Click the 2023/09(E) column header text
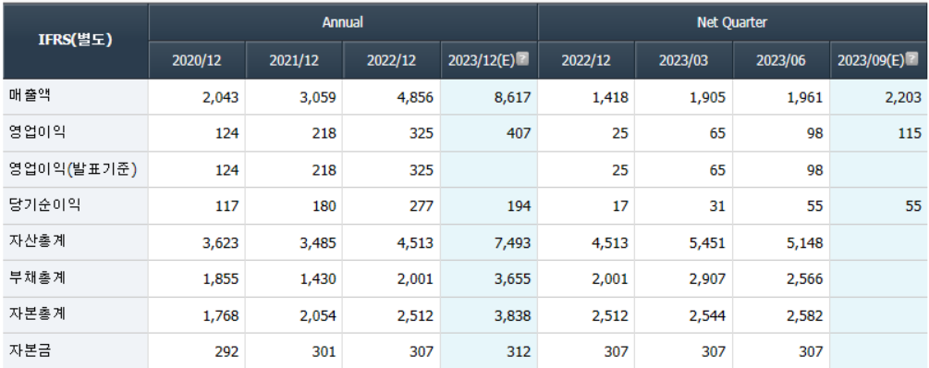Screen dimensions: 929x368 [871, 60]
